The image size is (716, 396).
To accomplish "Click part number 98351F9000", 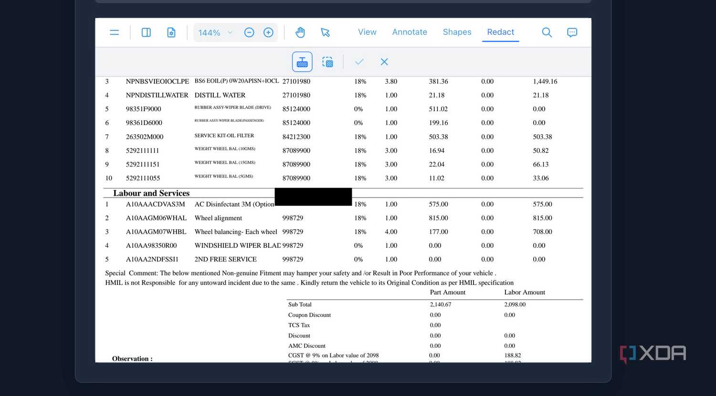I will (143, 109).
